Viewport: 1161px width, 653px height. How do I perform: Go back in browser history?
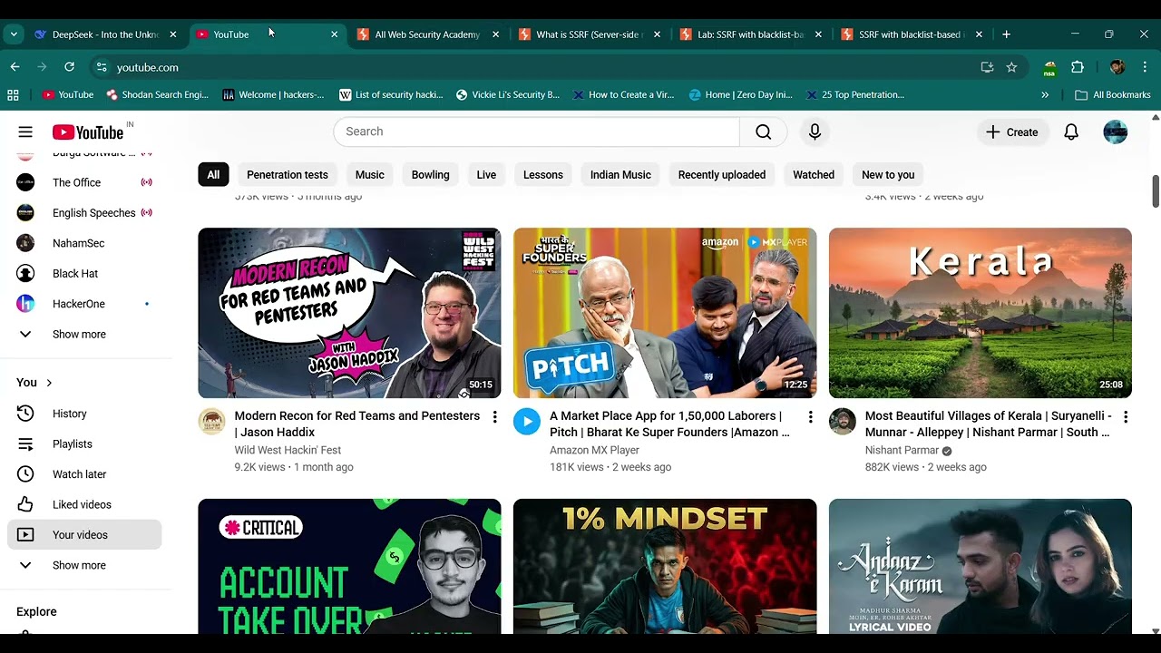tap(15, 67)
